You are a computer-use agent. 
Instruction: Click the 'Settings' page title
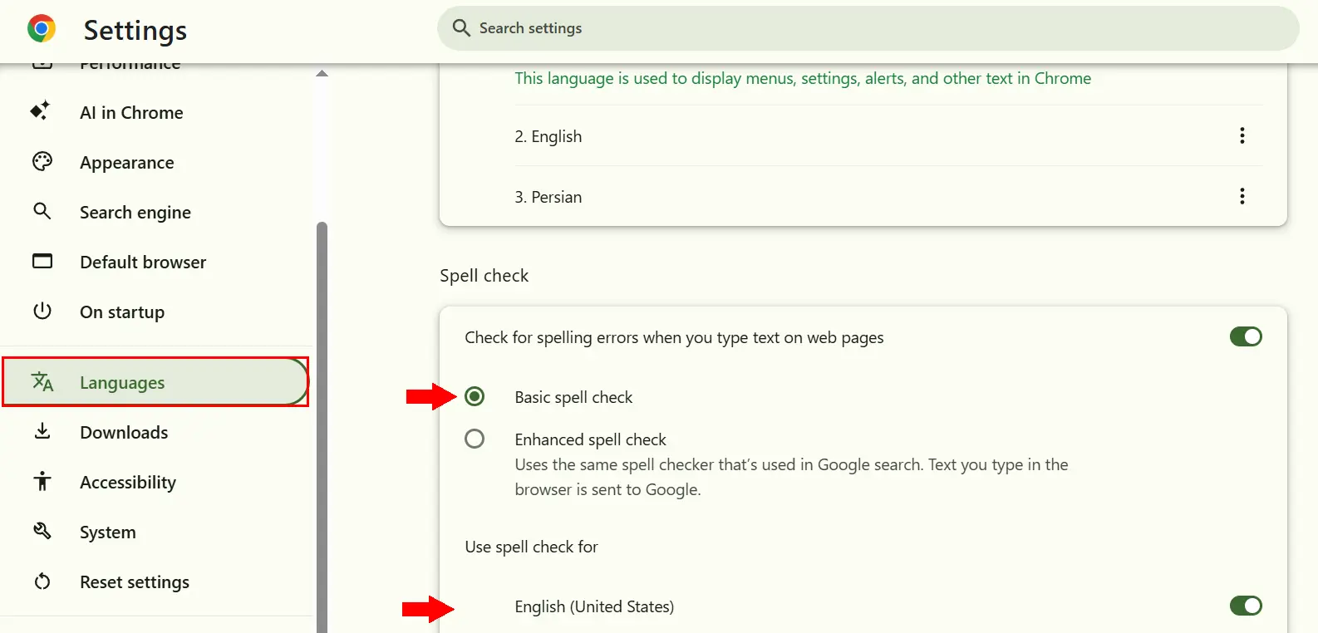coord(135,30)
